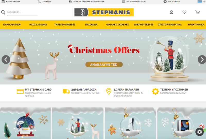
Task: Open the ΠΑΙΧΝΙΔΙΑ menu category
Action: 91,25
